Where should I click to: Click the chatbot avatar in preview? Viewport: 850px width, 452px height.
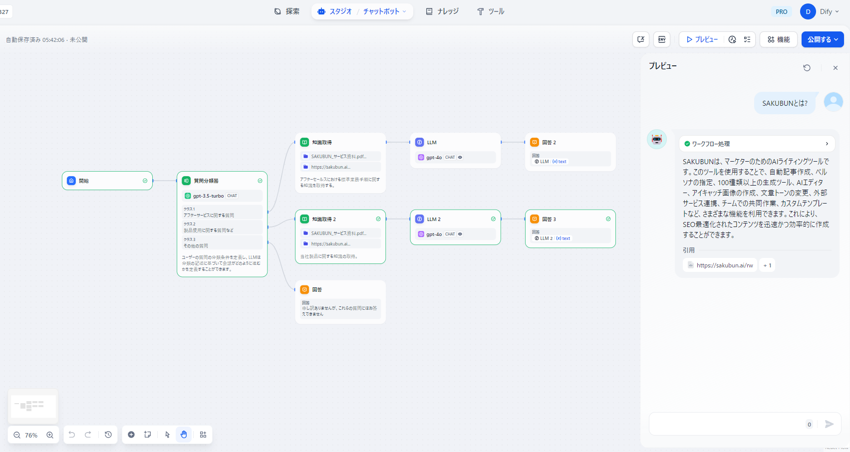tap(657, 139)
